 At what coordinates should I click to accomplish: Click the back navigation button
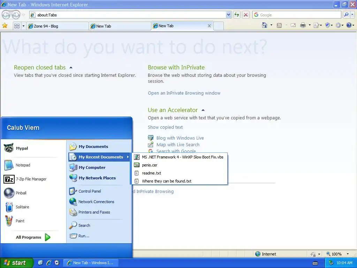6,15
